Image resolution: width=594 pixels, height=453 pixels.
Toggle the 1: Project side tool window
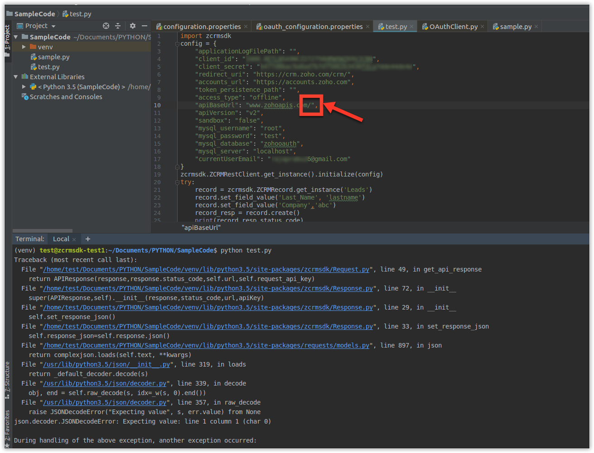pos(7,41)
